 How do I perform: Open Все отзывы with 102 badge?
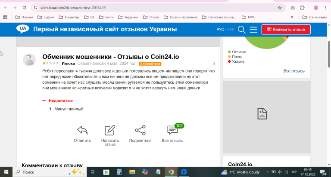[x=172, y=130]
